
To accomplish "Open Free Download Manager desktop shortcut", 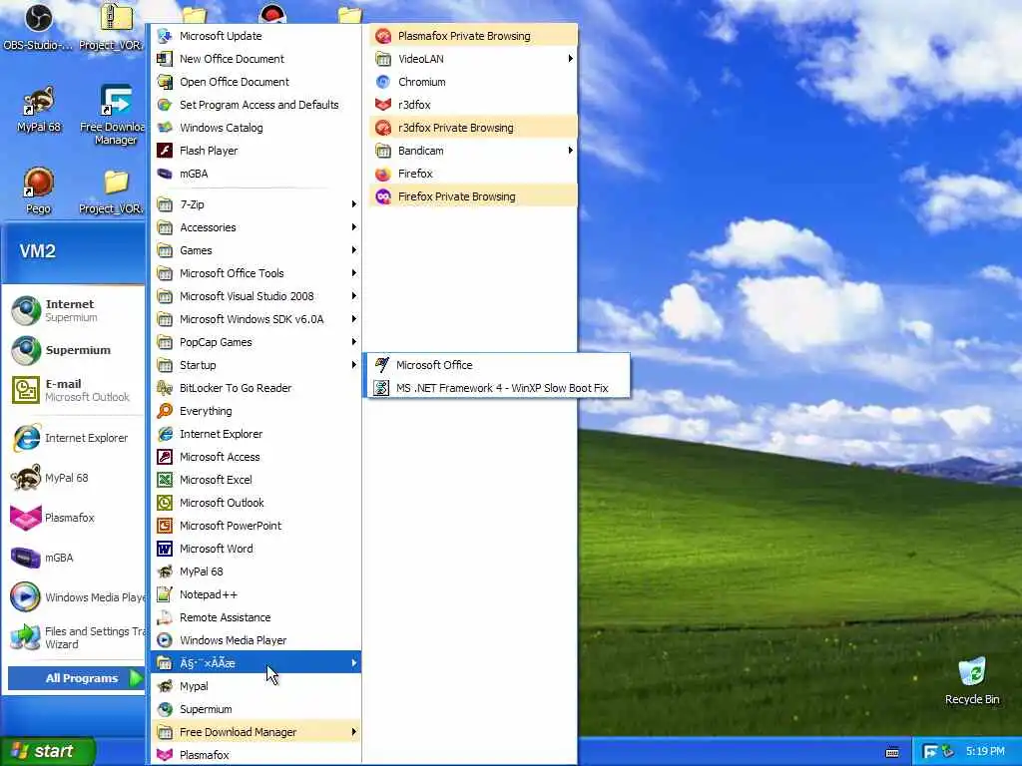I will click(116, 116).
